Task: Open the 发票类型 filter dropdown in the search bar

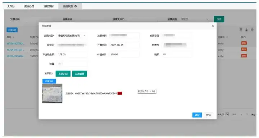Action: click(194, 19)
